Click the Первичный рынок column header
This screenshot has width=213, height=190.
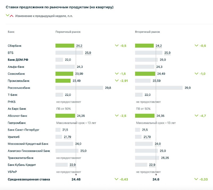pos(68,32)
